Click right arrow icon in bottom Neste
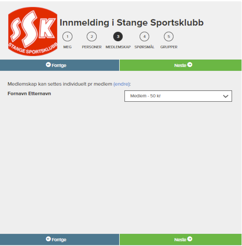 click(x=190, y=239)
